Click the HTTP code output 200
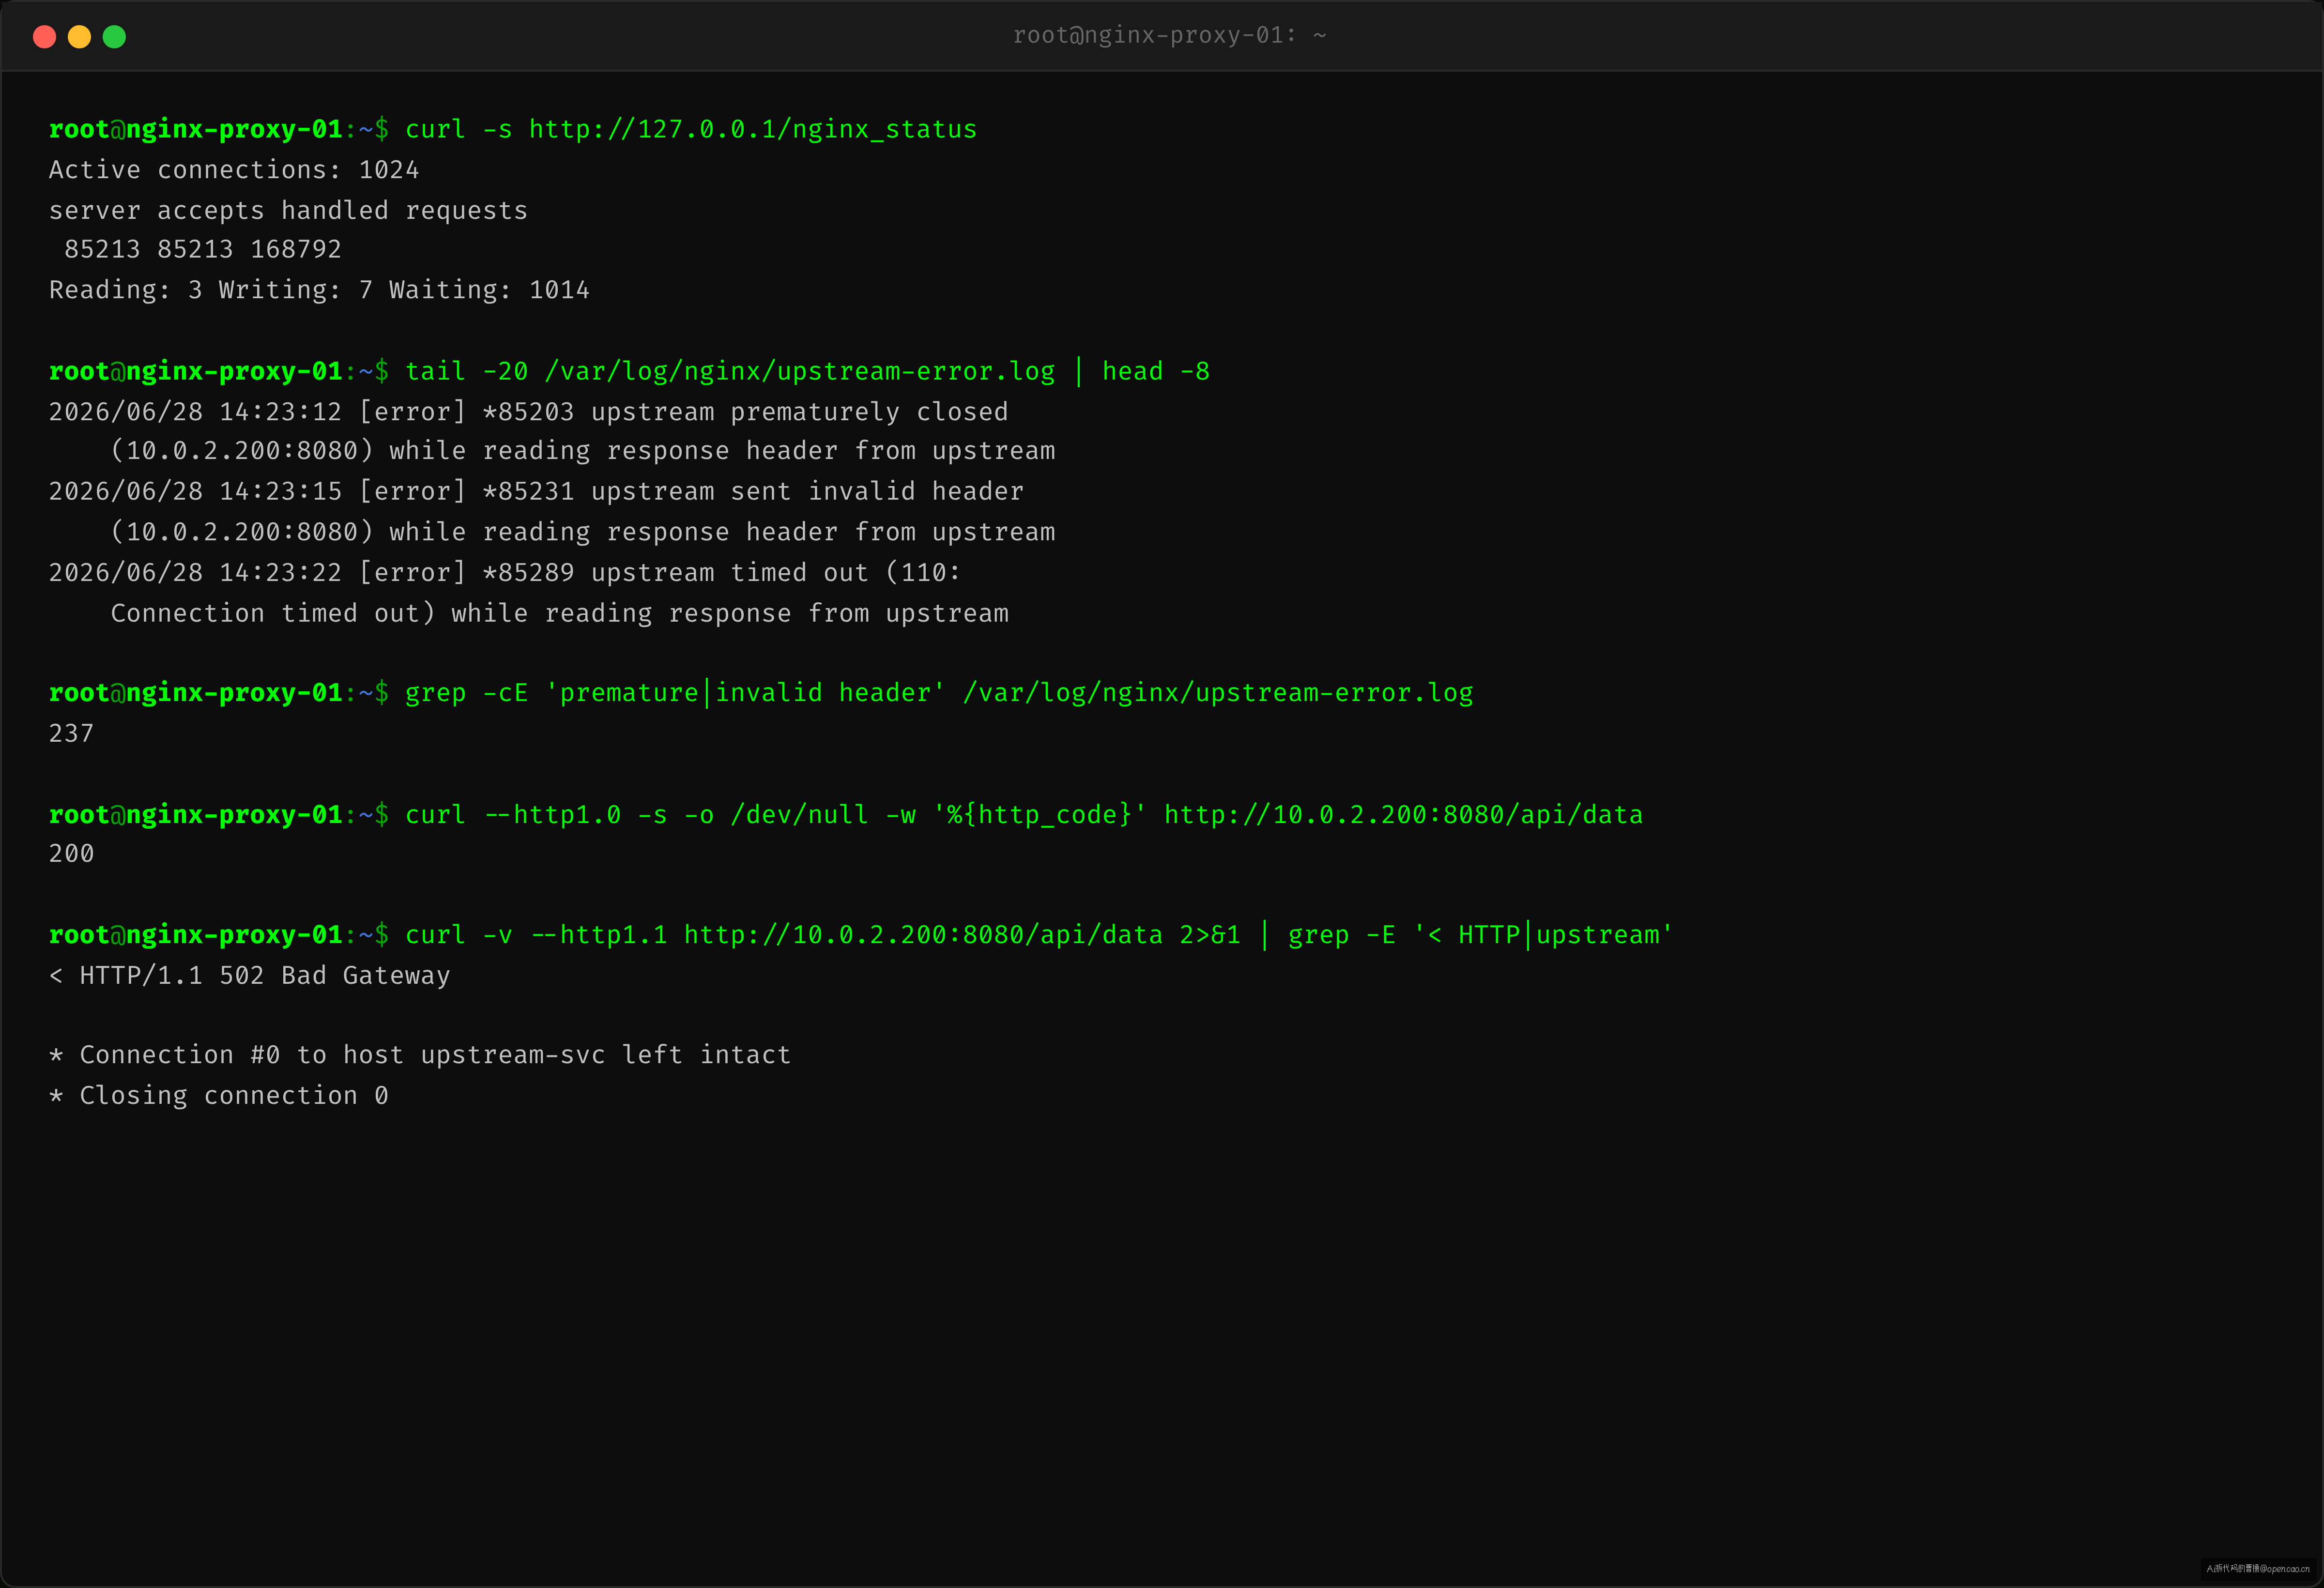 (x=71, y=854)
